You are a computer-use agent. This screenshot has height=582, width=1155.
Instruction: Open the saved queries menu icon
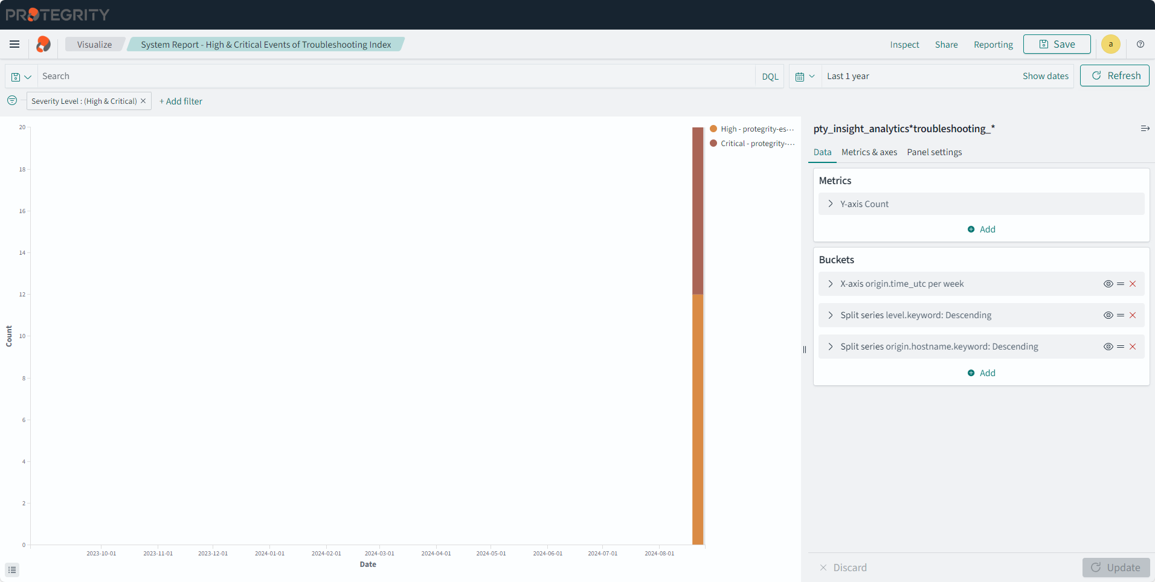(x=21, y=77)
